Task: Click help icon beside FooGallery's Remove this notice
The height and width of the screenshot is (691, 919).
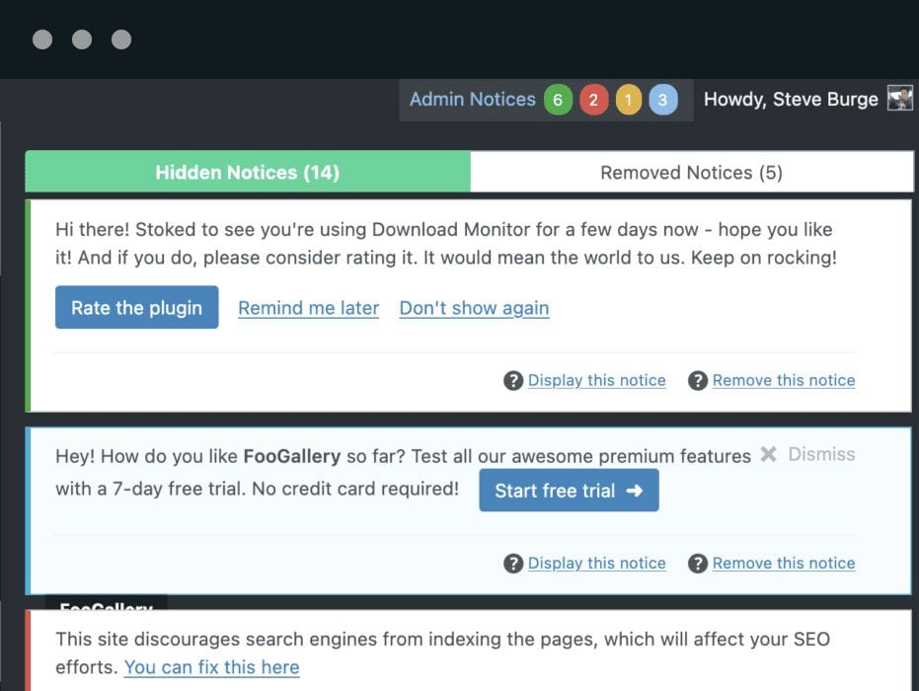Action: [698, 564]
